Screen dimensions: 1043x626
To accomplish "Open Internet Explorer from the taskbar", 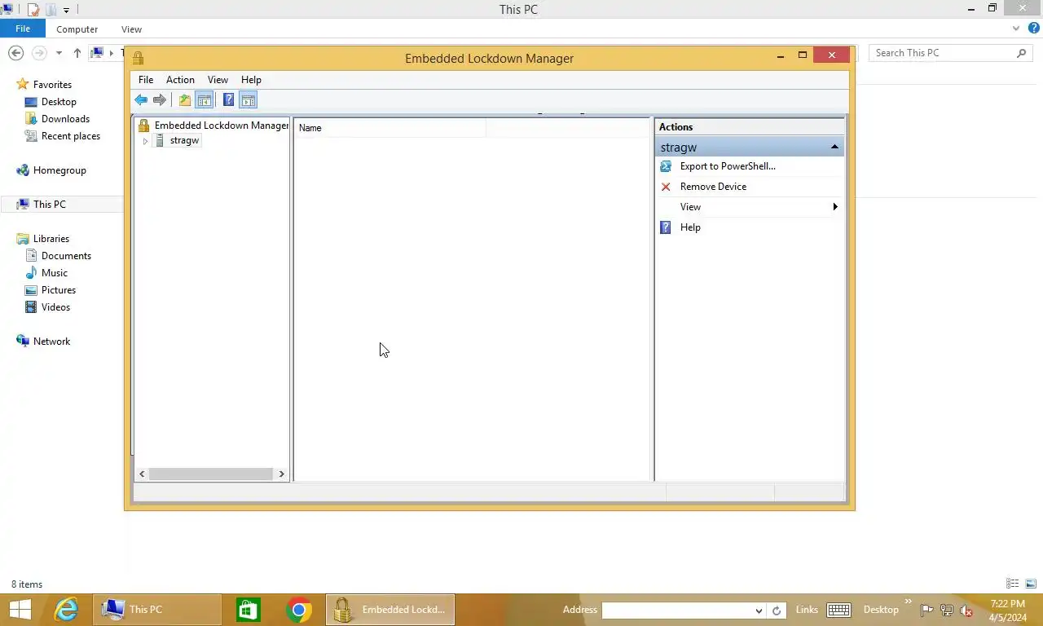I will pos(66,610).
